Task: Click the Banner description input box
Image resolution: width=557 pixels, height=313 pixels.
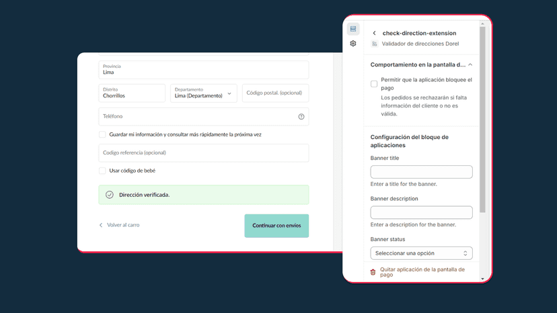Action: [421, 212]
